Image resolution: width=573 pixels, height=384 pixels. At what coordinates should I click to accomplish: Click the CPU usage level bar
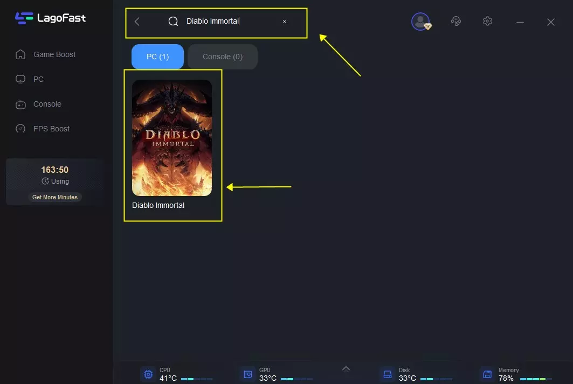pos(197,379)
